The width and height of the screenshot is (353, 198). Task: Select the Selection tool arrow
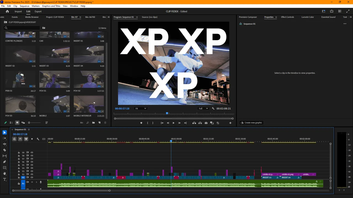4,133
